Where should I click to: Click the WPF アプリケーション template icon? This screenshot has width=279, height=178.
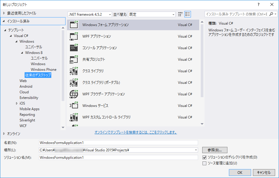click(x=74, y=36)
